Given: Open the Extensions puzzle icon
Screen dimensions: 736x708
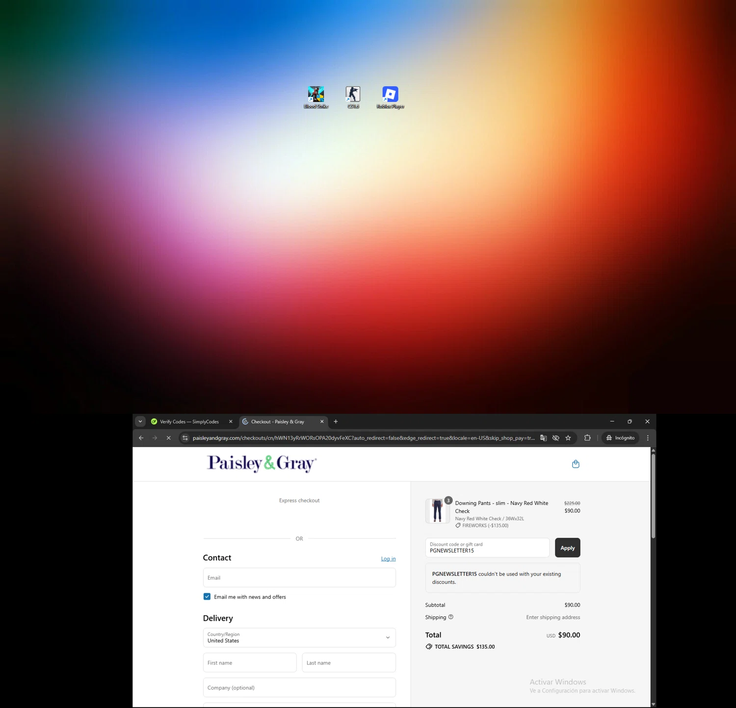Looking at the screenshot, I should 587,438.
